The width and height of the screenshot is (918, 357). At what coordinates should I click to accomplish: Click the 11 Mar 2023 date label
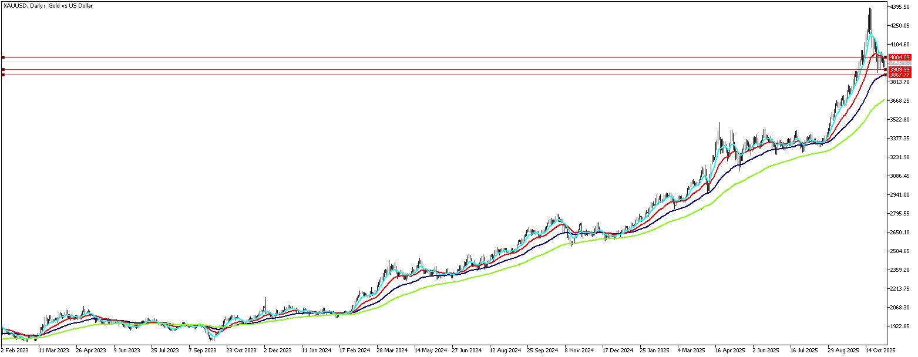click(x=54, y=350)
